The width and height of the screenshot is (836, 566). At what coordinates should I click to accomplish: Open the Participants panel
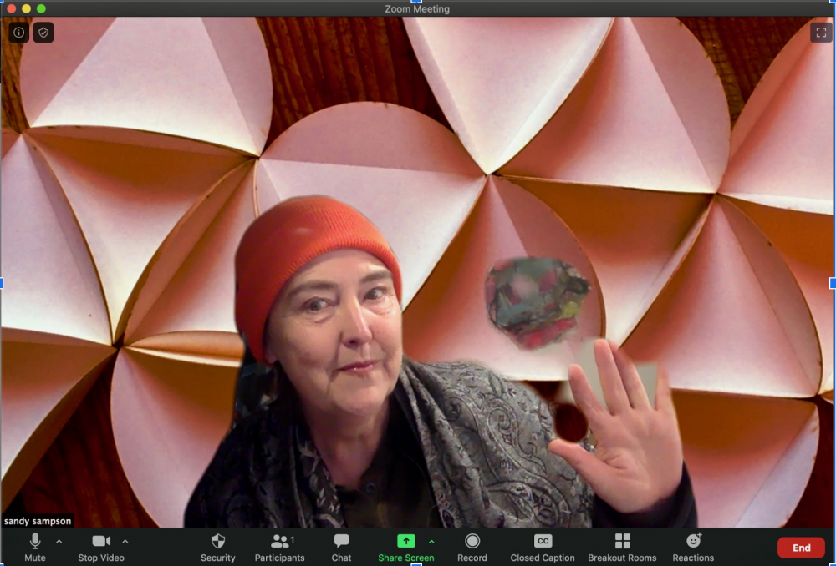(x=279, y=548)
